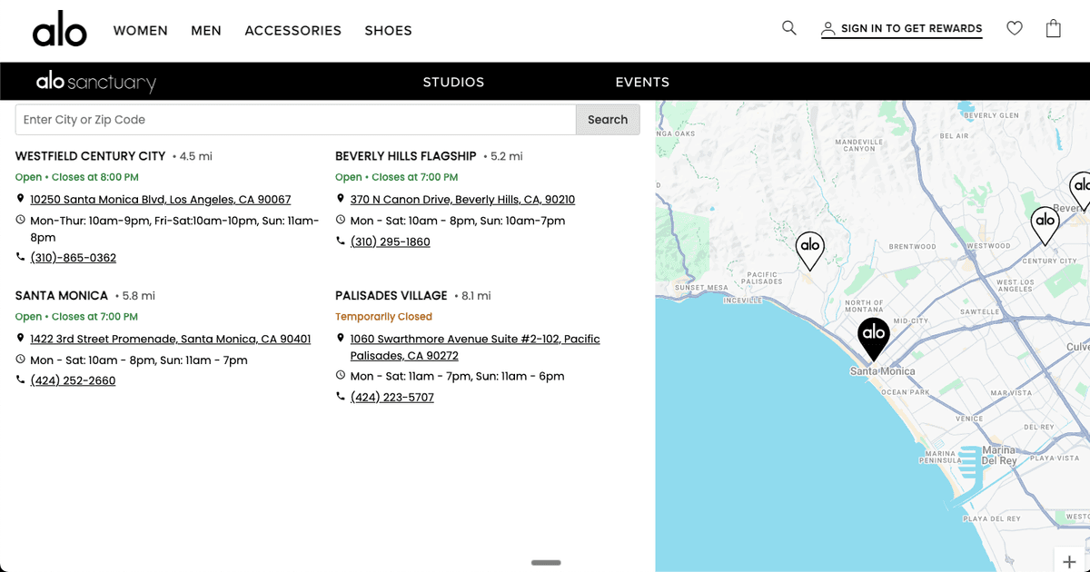Click the Search button
1090x572 pixels.
(x=608, y=120)
